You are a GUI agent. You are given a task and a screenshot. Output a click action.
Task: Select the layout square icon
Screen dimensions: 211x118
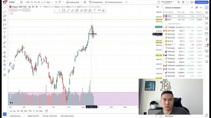pos(159,2)
